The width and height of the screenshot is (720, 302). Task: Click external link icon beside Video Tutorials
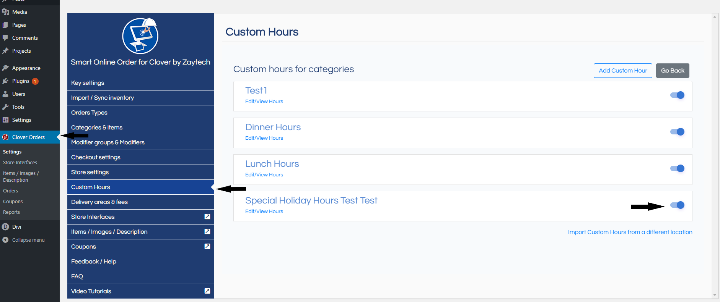pyautogui.click(x=207, y=291)
